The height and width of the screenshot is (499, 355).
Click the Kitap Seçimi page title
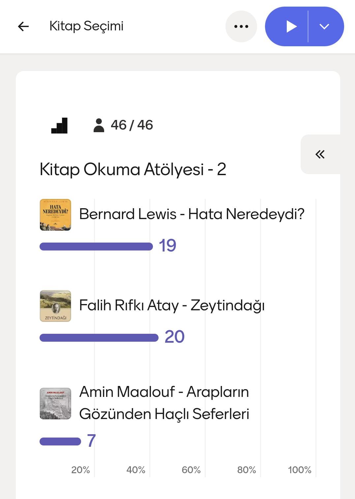coord(86,26)
